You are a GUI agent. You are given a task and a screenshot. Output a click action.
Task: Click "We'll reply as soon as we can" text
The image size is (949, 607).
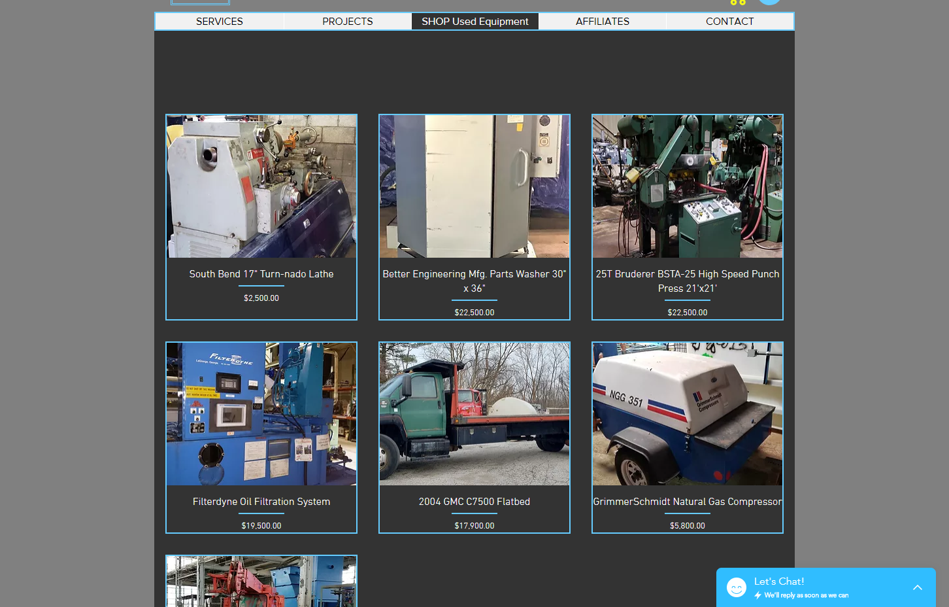coord(807,595)
